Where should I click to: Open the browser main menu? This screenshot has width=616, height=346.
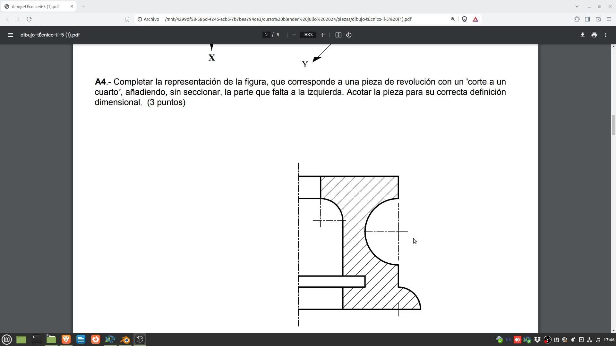coord(609,19)
